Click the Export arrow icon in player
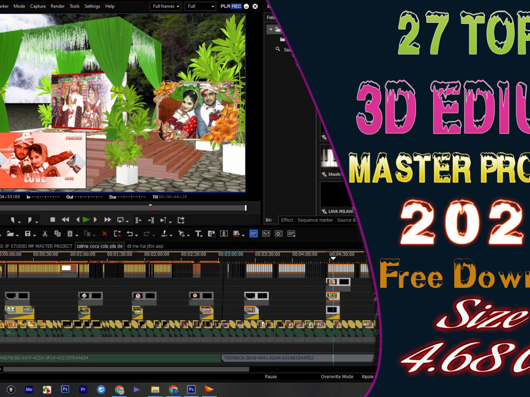 pos(181,220)
